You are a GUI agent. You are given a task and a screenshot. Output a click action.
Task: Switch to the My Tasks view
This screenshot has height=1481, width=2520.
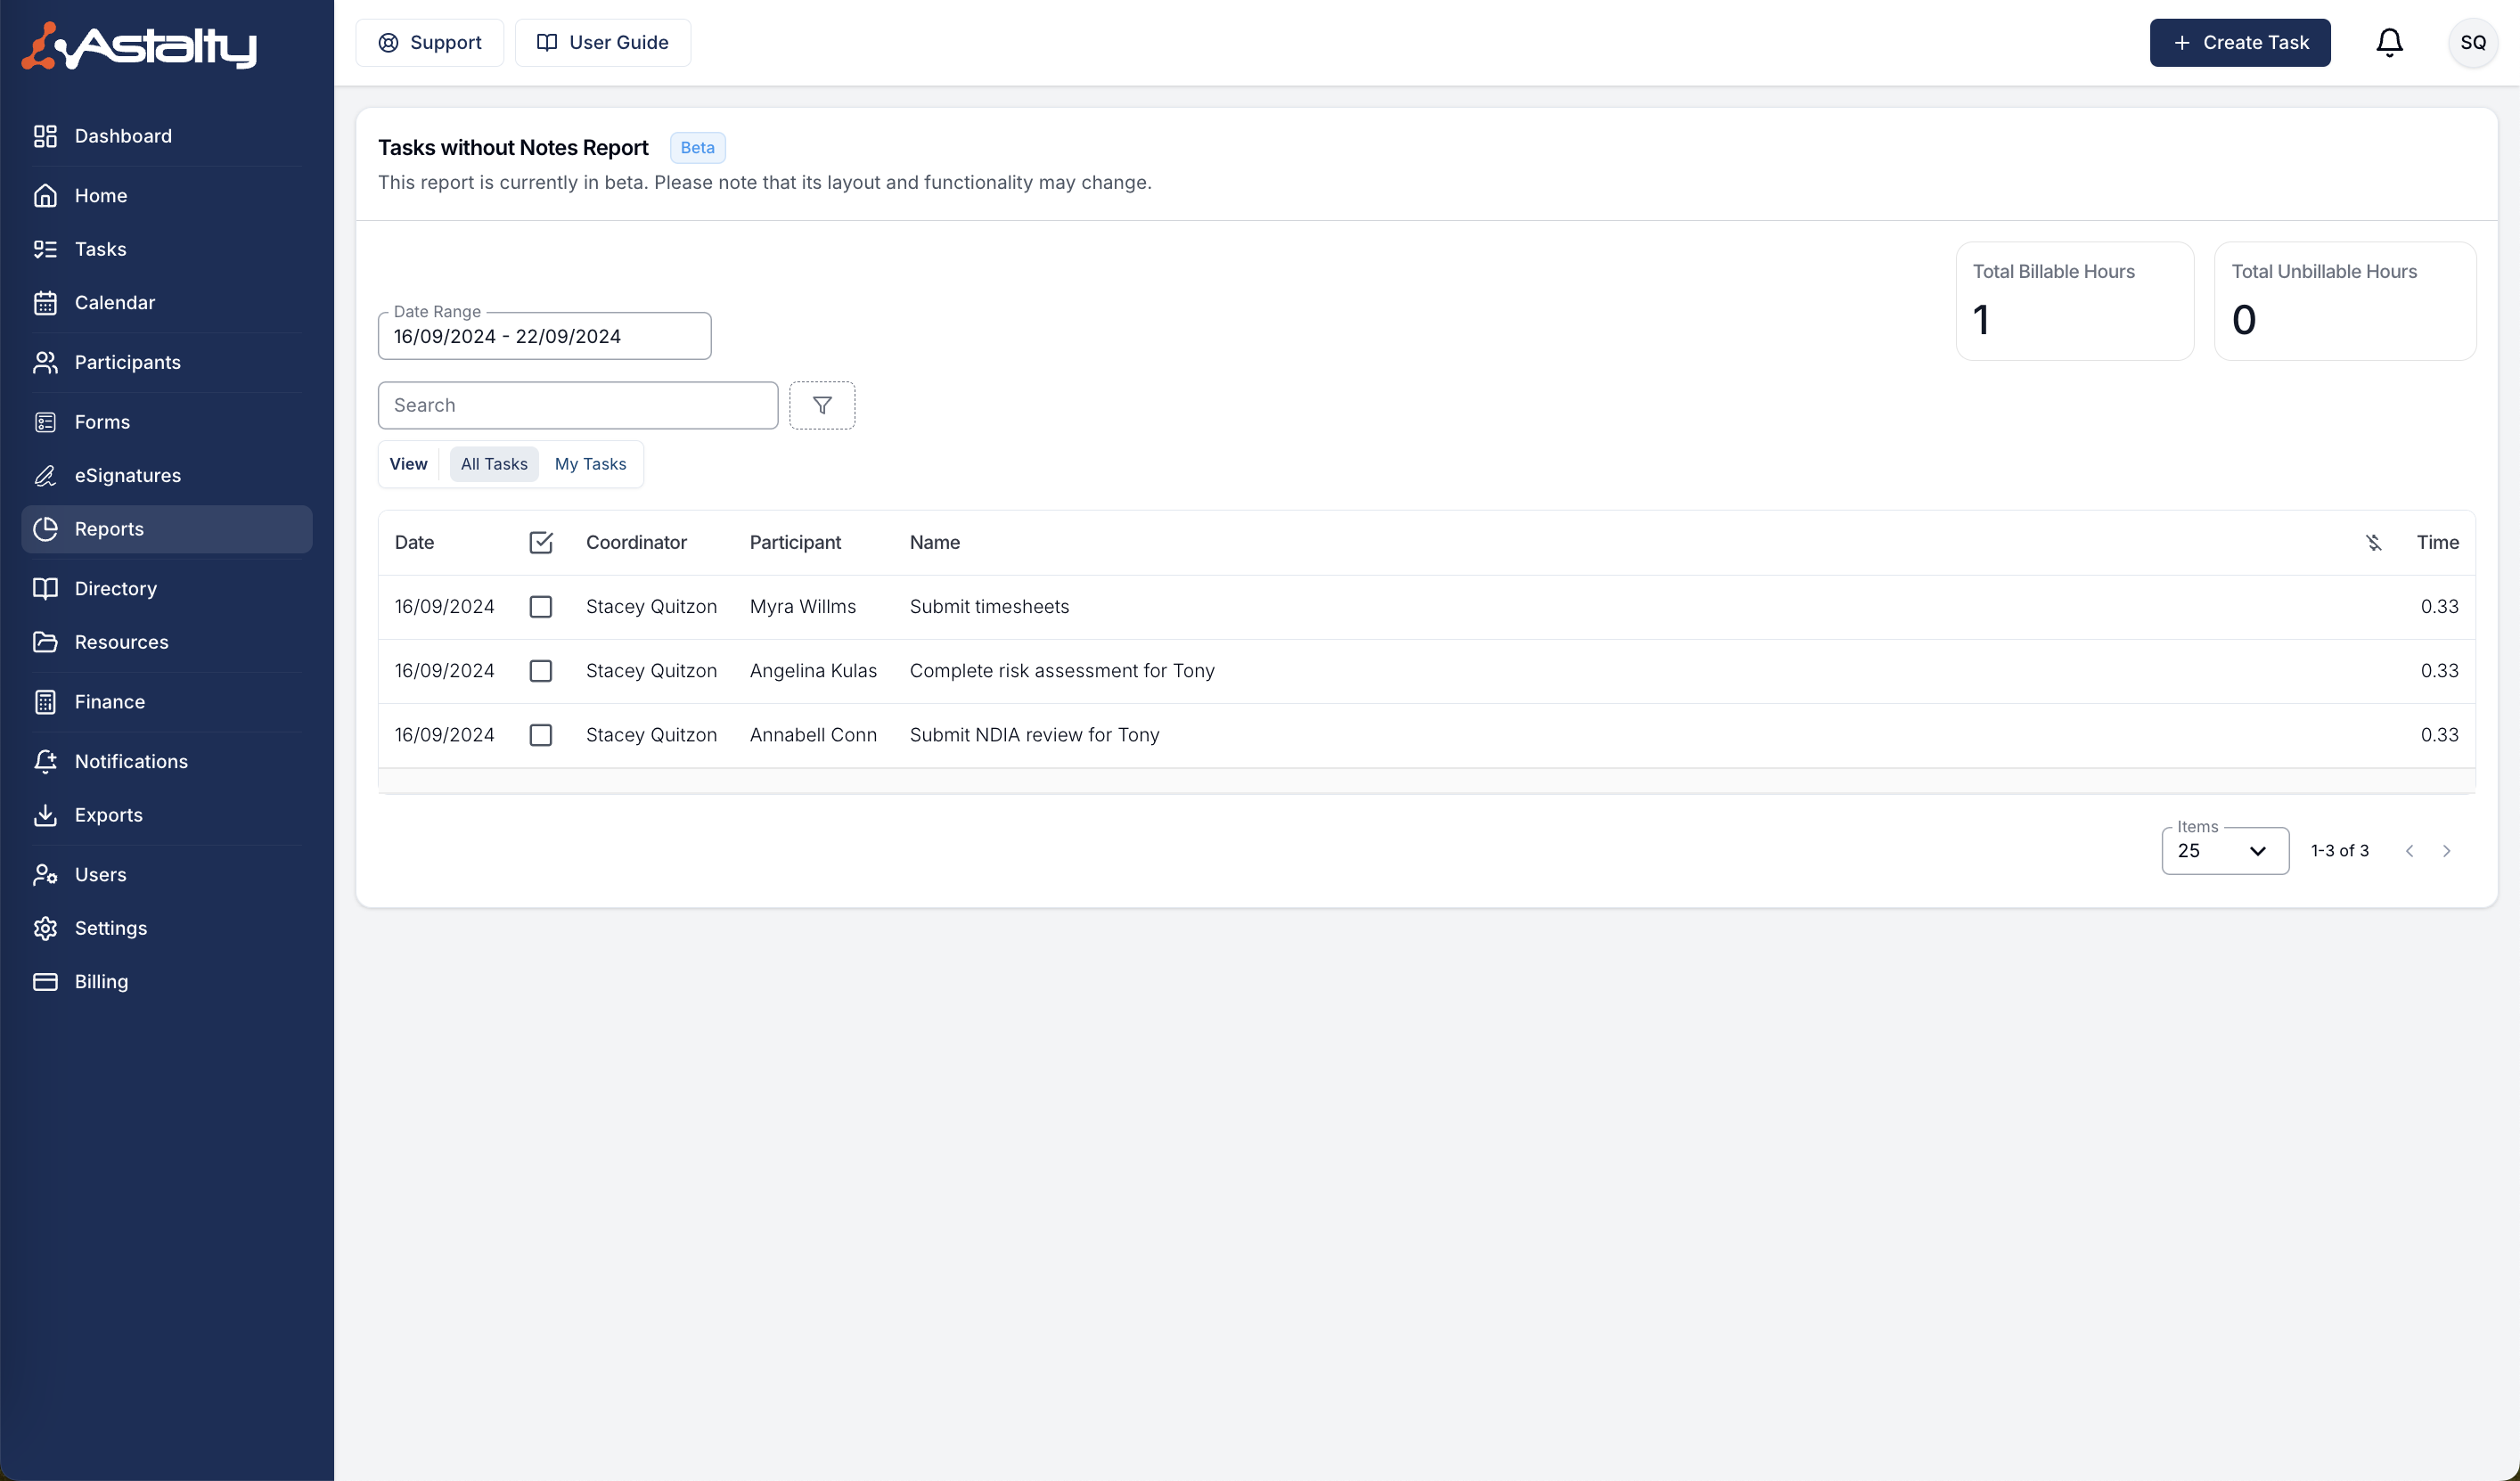(590, 464)
